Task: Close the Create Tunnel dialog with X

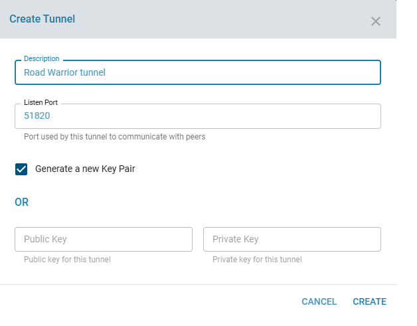Action: pos(376,21)
